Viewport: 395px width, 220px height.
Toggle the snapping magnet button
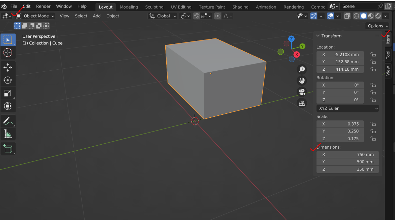tap(197, 16)
